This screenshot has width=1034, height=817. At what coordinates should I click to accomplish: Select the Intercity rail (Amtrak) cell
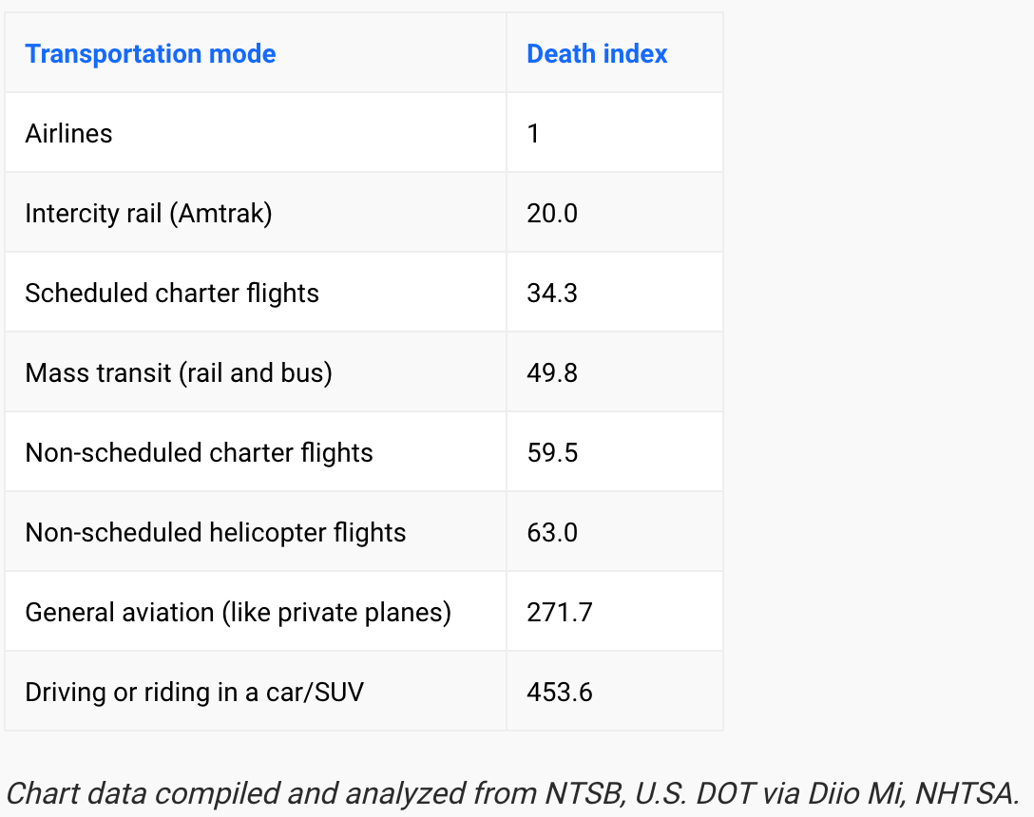click(x=148, y=214)
